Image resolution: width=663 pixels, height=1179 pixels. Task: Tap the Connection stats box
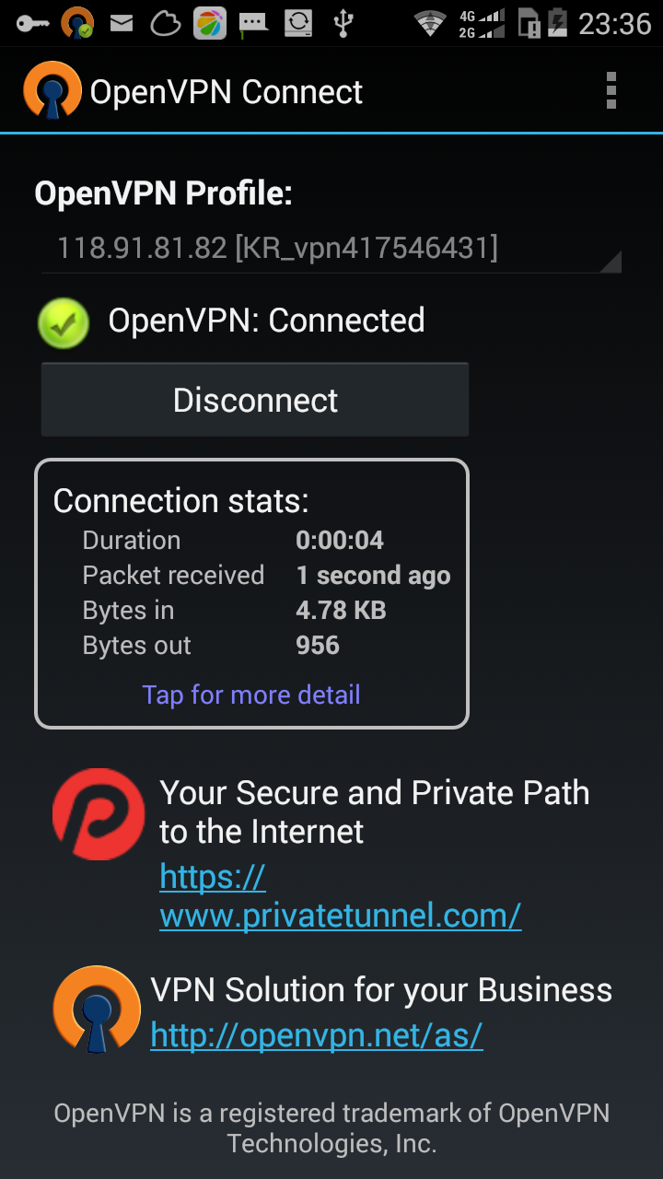point(251,593)
